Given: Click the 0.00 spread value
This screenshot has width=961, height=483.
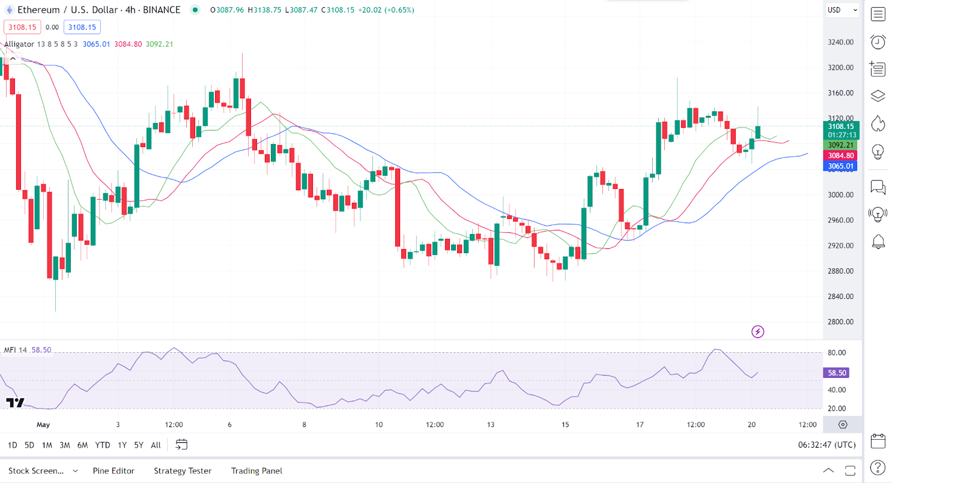Looking at the screenshot, I should point(52,27).
